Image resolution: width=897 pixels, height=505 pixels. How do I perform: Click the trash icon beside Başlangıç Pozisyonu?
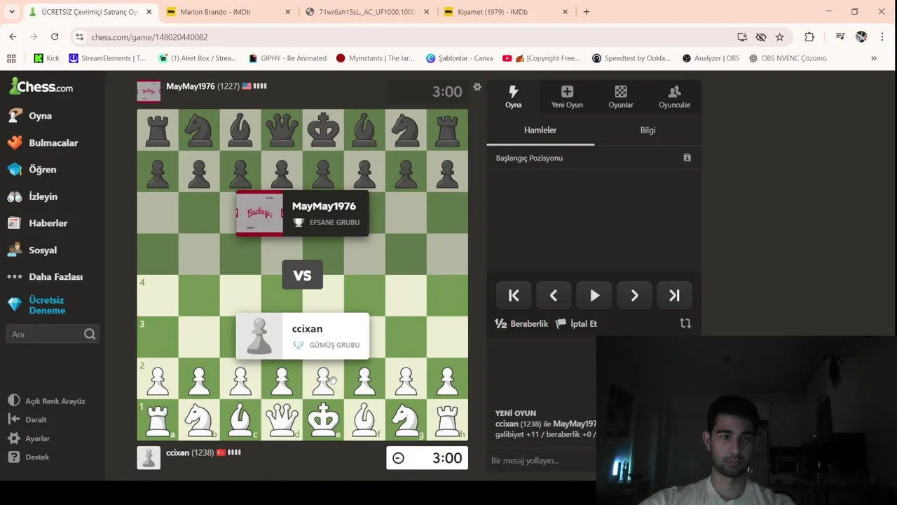pyautogui.click(x=687, y=158)
